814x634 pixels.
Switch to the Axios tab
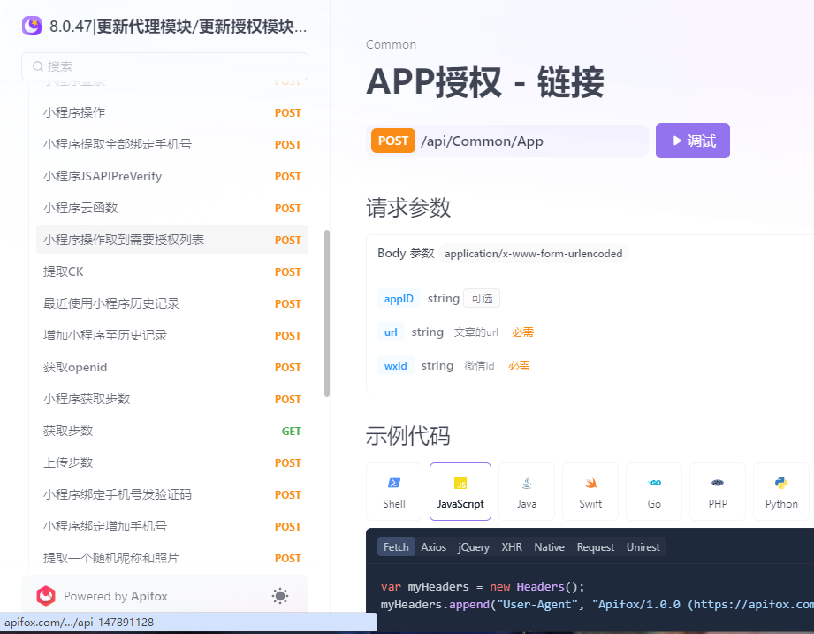(433, 546)
